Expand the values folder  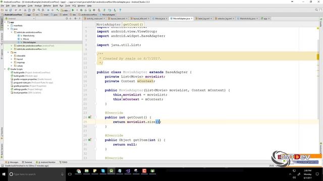(x=12, y=66)
